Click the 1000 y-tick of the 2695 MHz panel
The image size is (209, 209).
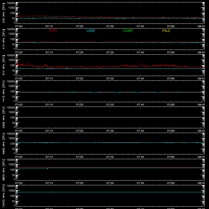[x=12, y=112]
